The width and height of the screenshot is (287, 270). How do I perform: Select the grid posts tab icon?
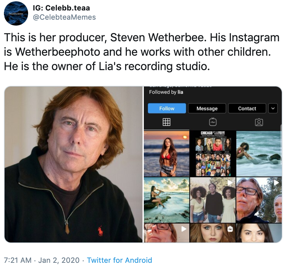(x=167, y=122)
